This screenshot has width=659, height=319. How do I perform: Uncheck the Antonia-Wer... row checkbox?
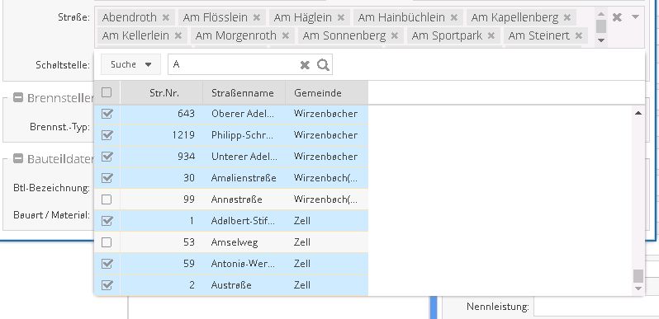point(107,264)
